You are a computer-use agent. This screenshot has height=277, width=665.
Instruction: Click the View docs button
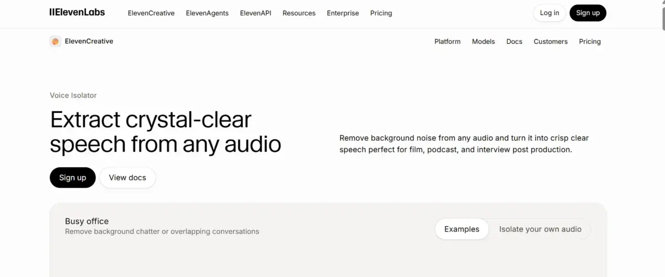click(x=127, y=178)
